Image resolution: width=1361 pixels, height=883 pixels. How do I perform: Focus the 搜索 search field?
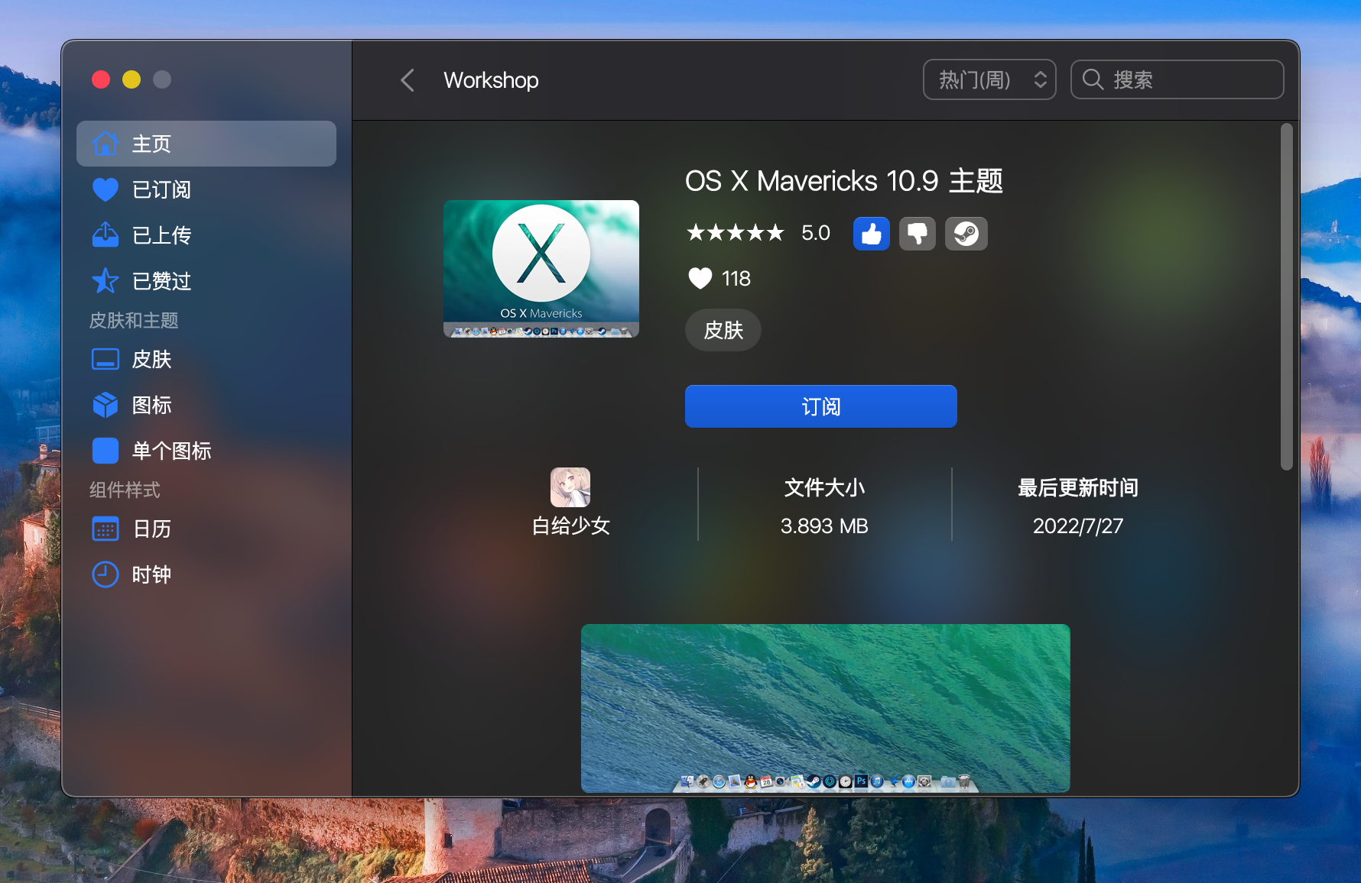[x=1177, y=79]
